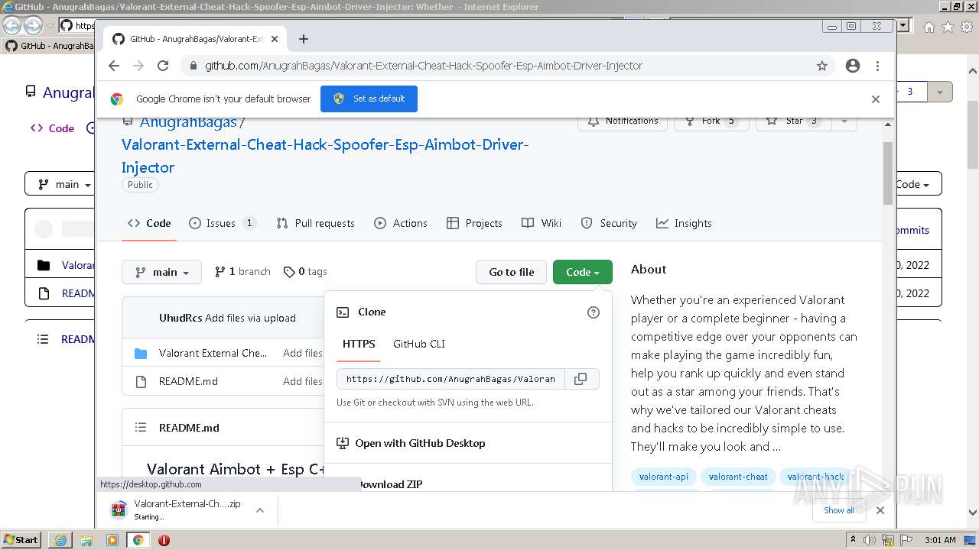This screenshot has height=550, width=979.
Task: Click Show all downloads button
Action: (839, 510)
